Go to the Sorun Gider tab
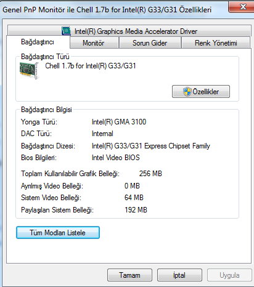The height and width of the screenshot is (287, 254). [x=150, y=43]
